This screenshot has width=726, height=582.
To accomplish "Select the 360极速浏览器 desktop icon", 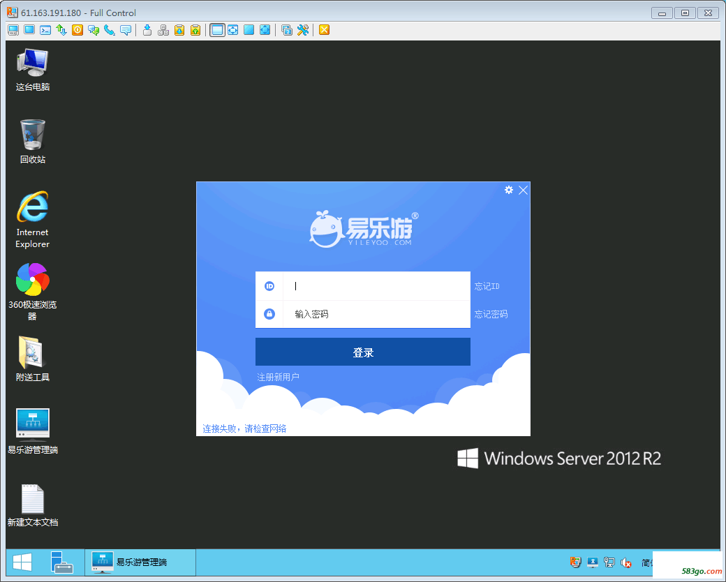I will pyautogui.click(x=33, y=281).
